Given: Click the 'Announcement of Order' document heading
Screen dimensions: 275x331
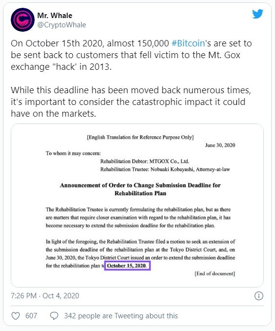Looking at the screenshot, I should (140, 189).
